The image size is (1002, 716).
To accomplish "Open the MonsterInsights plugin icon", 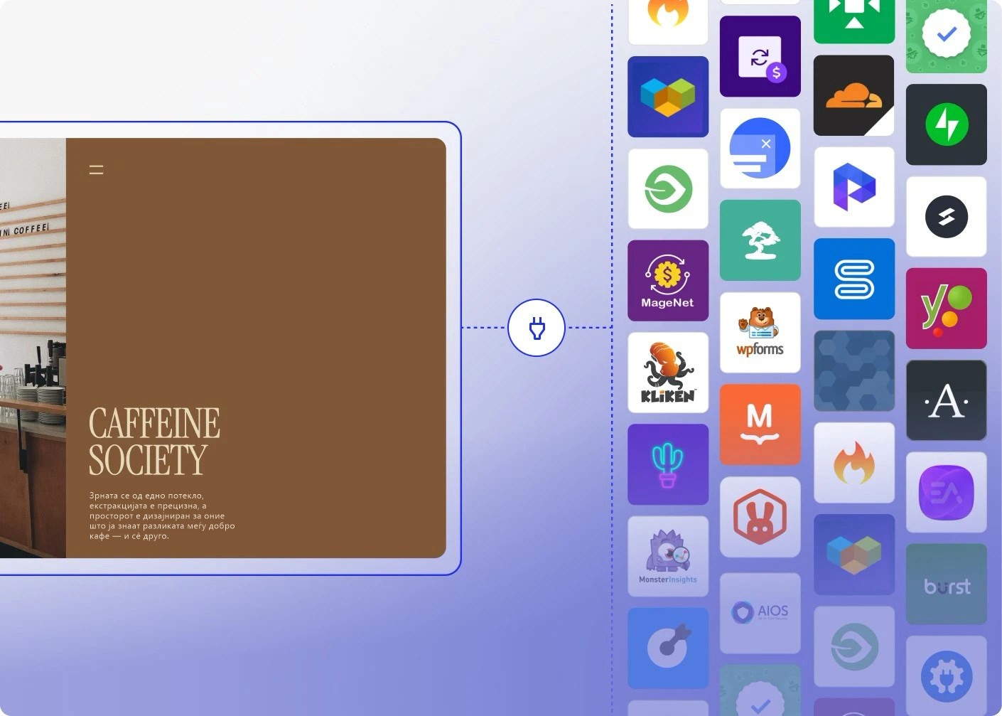I will point(668,557).
